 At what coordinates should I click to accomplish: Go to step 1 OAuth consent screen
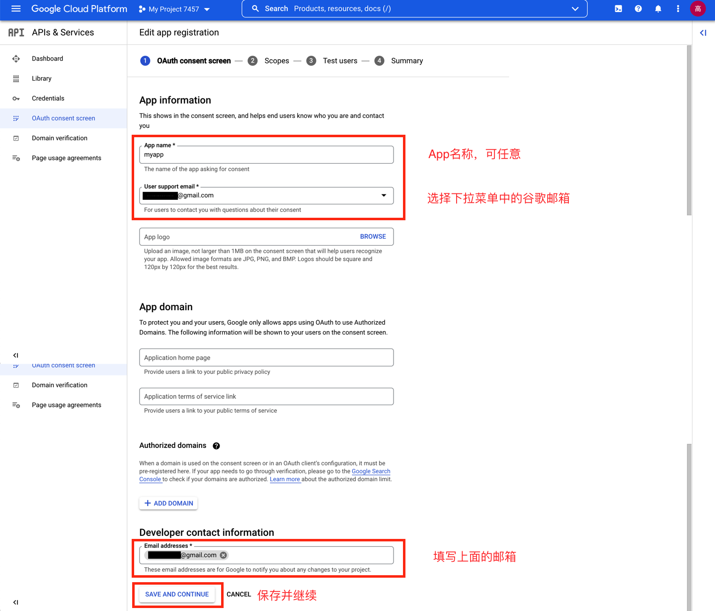coord(186,61)
